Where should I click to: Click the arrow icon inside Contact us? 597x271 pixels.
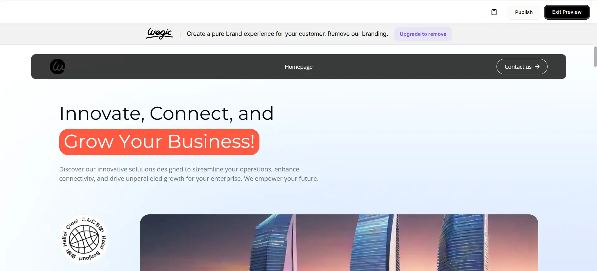point(537,67)
